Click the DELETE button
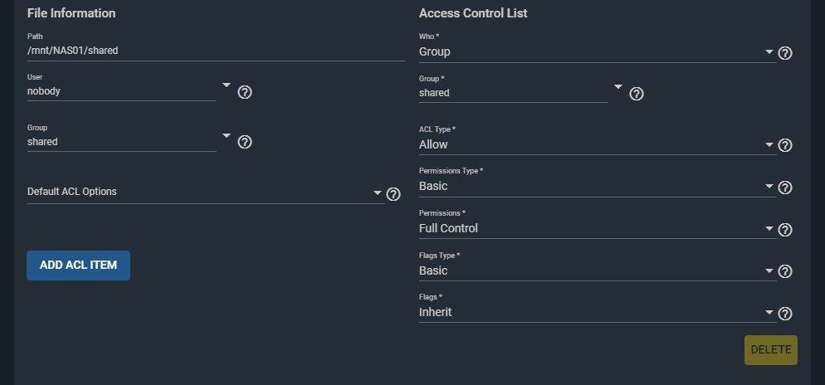Screen dimensions: 825x385 (771, 350)
